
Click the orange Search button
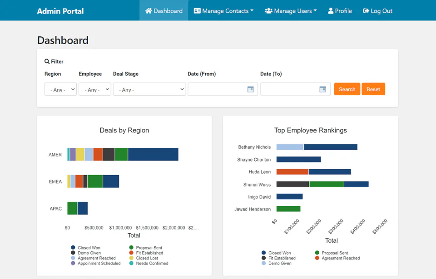click(347, 89)
